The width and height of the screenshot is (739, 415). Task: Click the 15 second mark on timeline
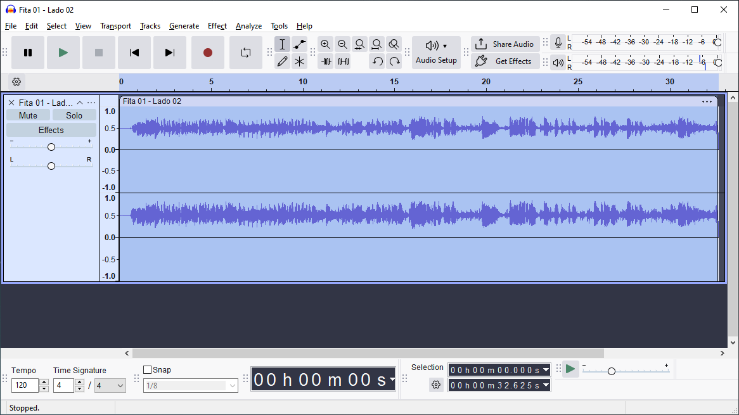coord(394,82)
